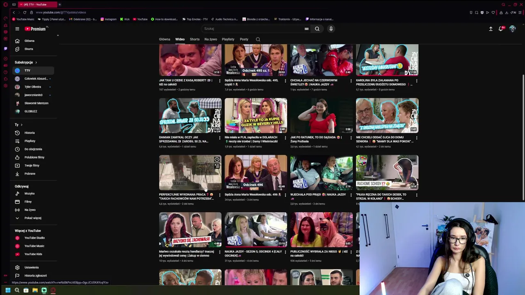This screenshot has width=525, height=295.
Task: Open the Odcinek 496 video thumbnail
Action: (x=256, y=172)
